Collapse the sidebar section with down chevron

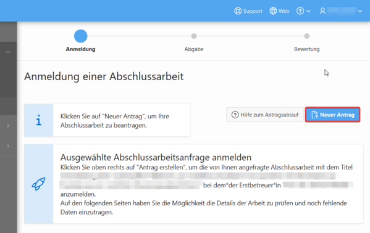(x=8, y=52)
